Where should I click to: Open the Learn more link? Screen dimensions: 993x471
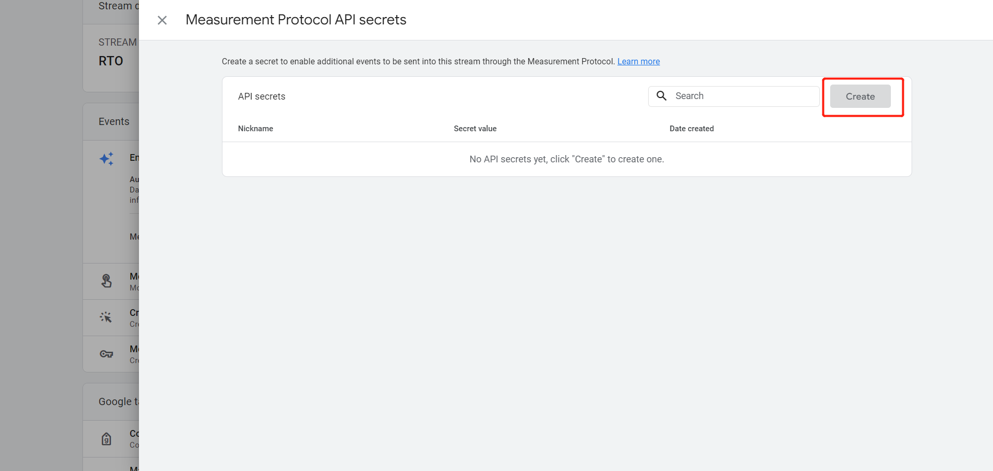tap(638, 61)
